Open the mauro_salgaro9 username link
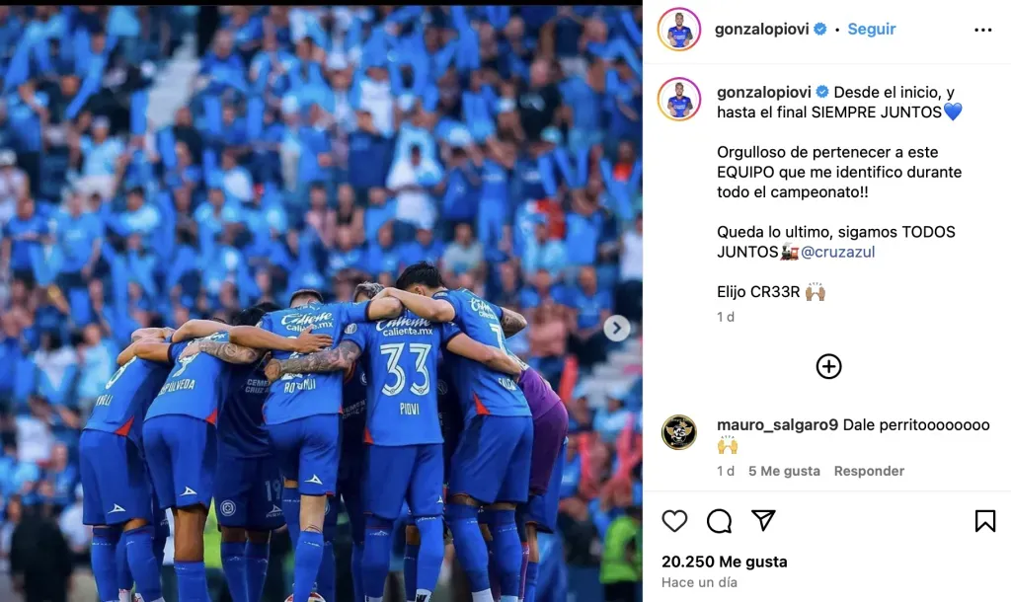This screenshot has width=1011, height=602. point(777,424)
